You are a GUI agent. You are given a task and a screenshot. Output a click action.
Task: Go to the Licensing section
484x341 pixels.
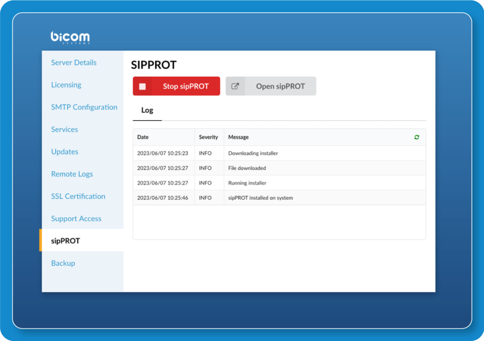[66, 85]
